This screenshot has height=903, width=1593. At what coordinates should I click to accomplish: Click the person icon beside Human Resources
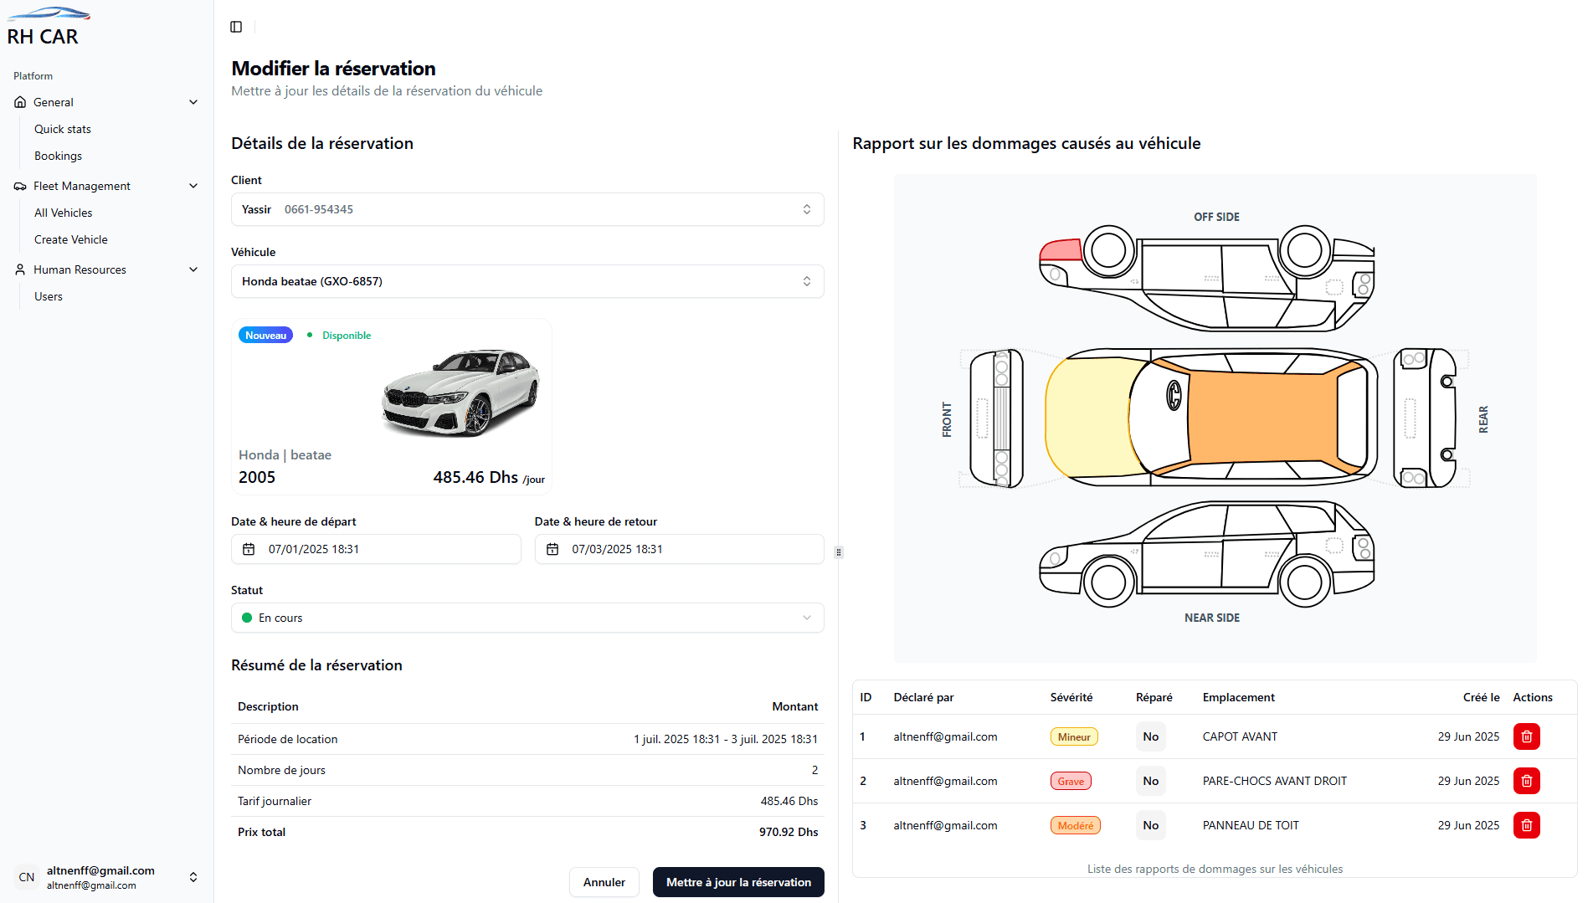tap(19, 269)
